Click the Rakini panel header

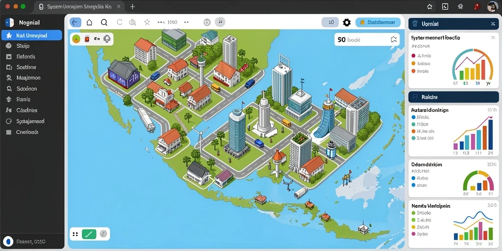point(453,97)
